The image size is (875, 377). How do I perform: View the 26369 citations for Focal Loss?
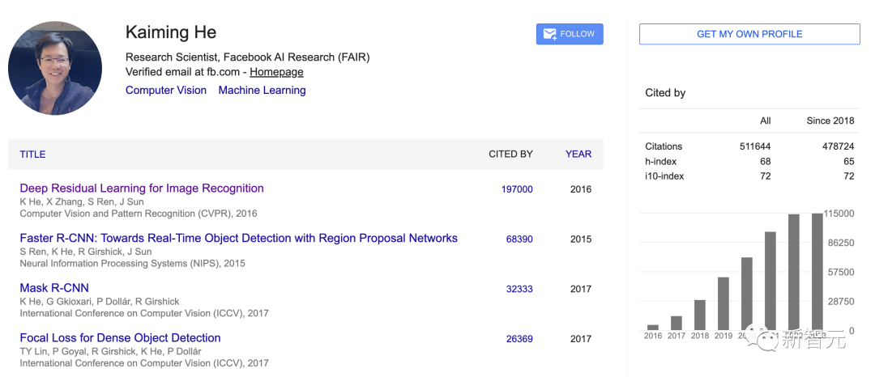tap(519, 339)
